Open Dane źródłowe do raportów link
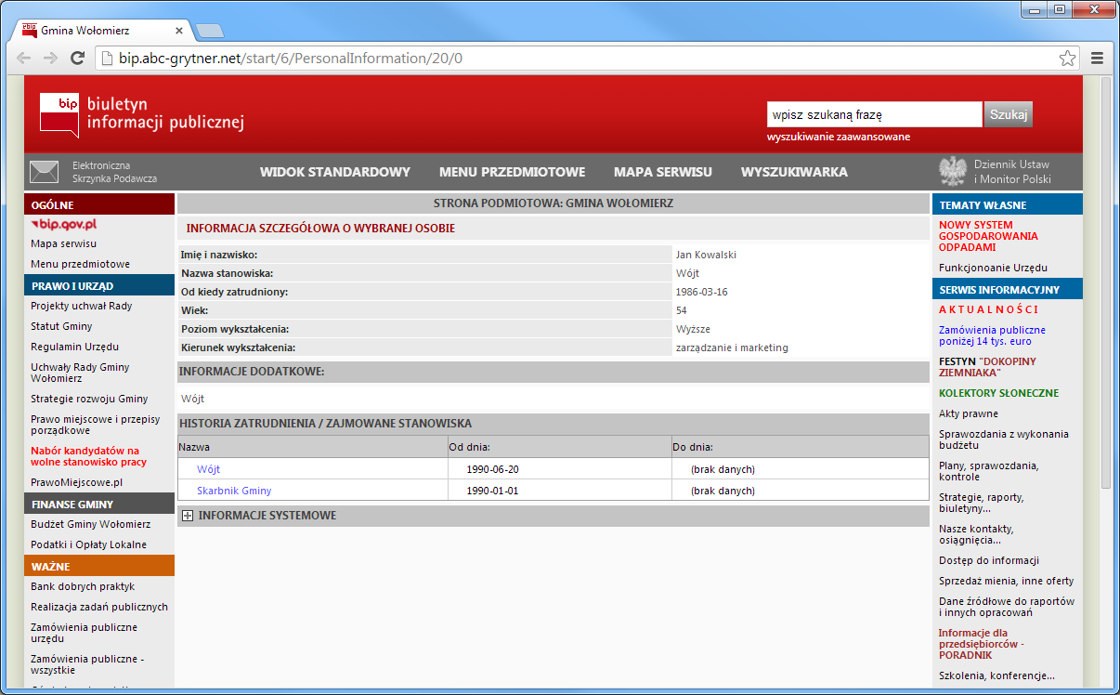The height and width of the screenshot is (695, 1120). [x=1007, y=607]
